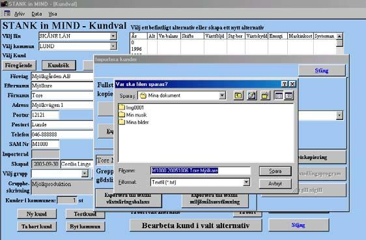Click the Ta bort kund button
Screen dimensions: 366x240
(x=36, y=226)
